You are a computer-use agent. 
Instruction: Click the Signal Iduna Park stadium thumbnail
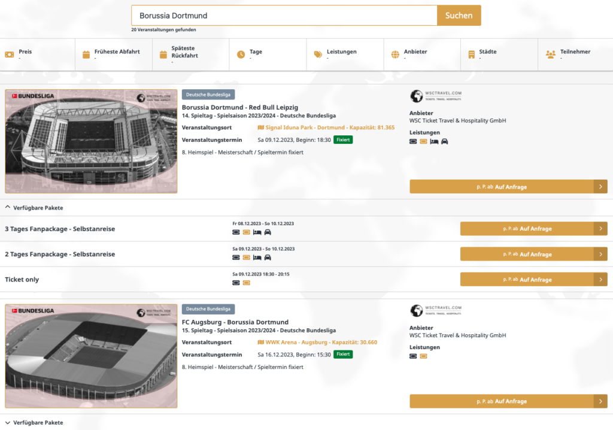point(91,141)
